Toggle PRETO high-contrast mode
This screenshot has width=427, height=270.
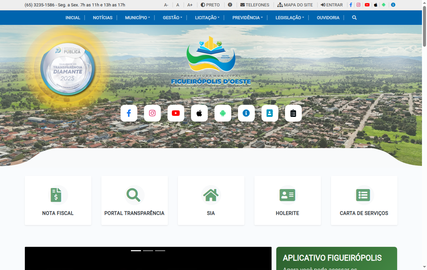[210, 5]
